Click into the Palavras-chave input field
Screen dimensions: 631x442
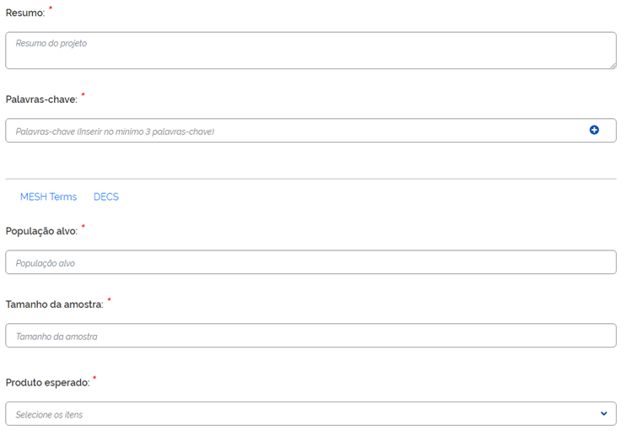[x=295, y=131]
